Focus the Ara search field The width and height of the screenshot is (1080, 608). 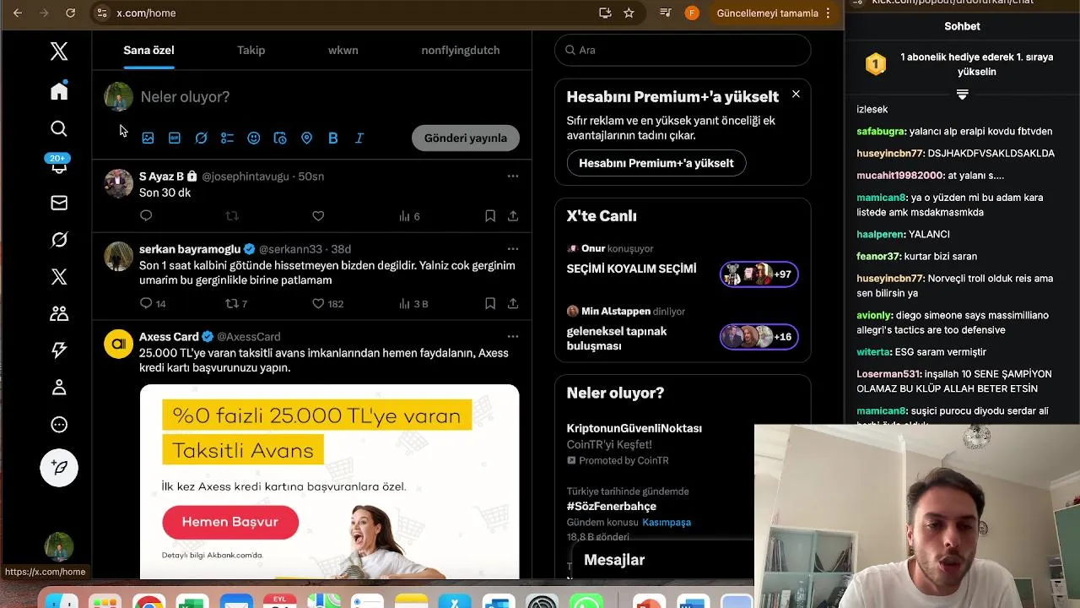point(683,50)
